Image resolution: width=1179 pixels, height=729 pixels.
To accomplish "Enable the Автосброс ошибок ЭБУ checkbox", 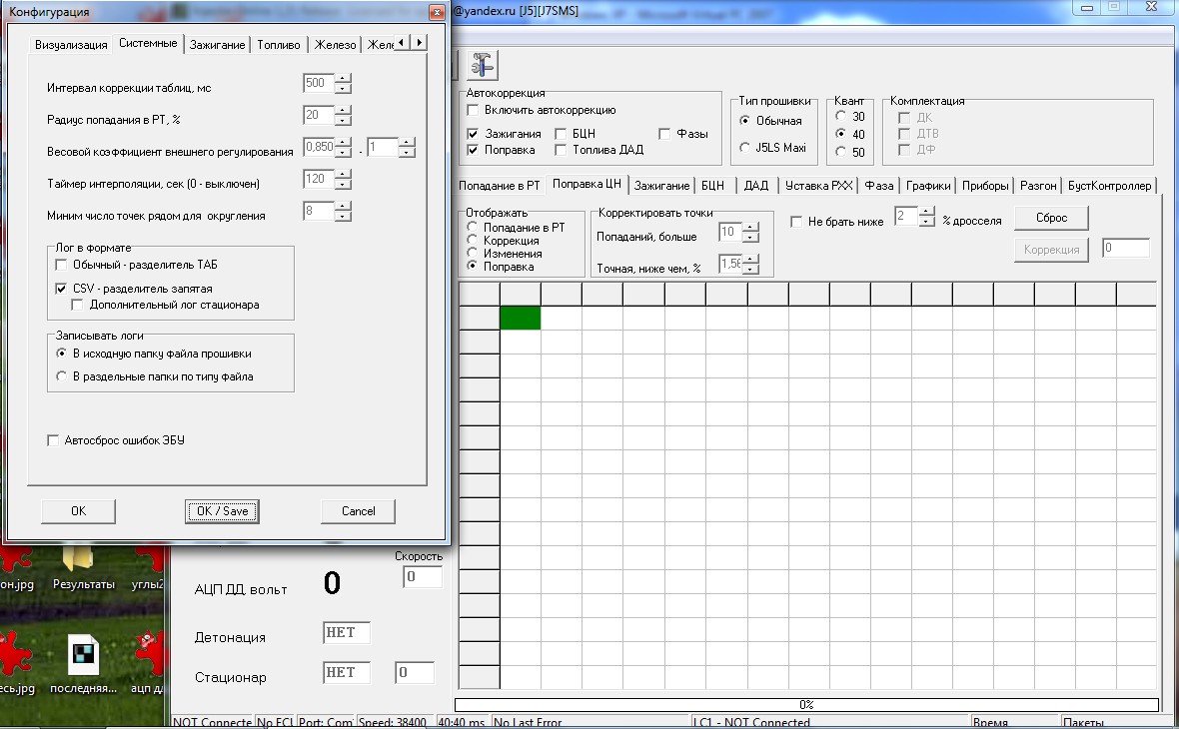I will point(54,440).
